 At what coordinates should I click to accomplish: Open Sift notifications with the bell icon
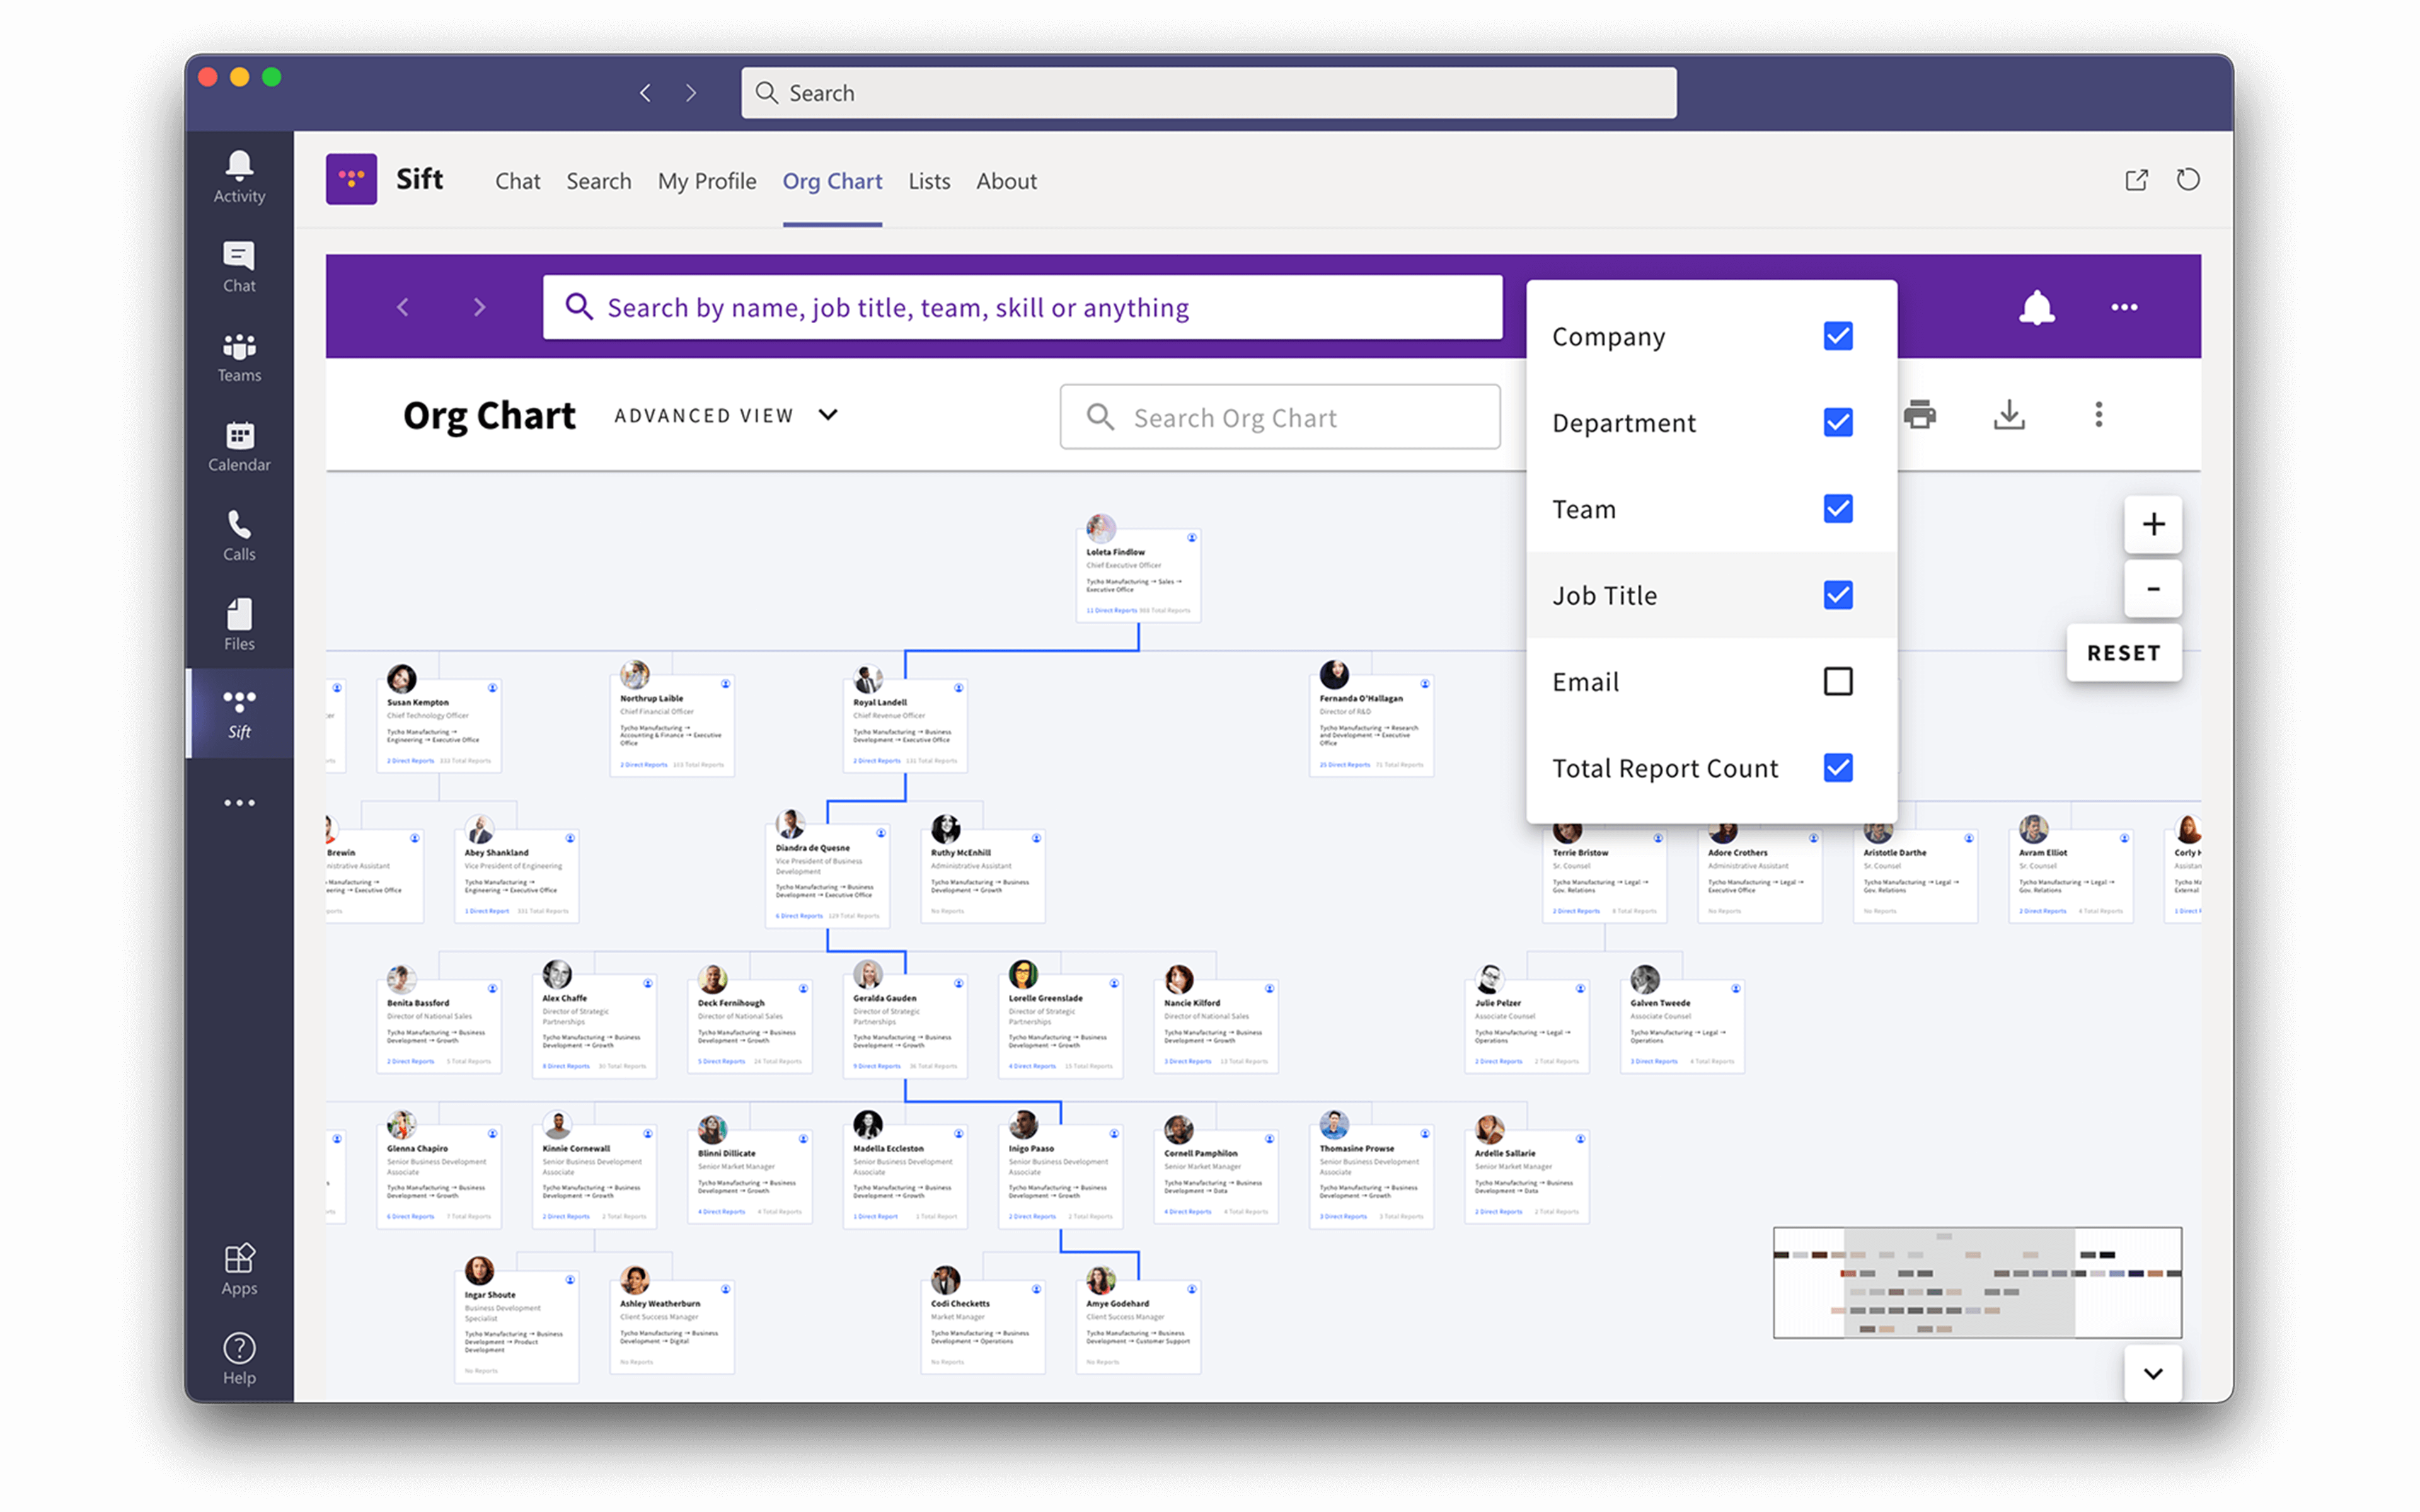[x=2038, y=307]
